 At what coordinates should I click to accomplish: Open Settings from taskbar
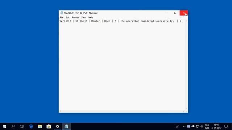coord(58,126)
